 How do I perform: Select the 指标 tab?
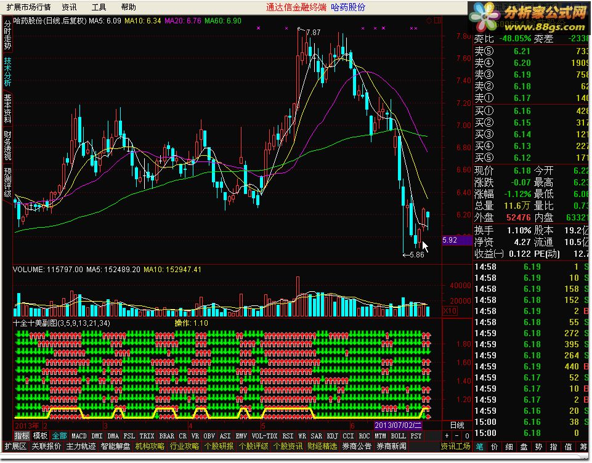(22, 436)
